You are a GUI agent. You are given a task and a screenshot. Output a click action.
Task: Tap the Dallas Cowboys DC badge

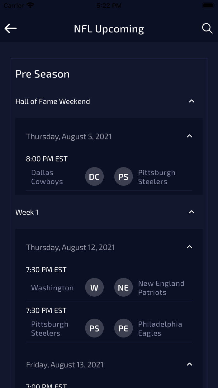pyautogui.click(x=94, y=177)
